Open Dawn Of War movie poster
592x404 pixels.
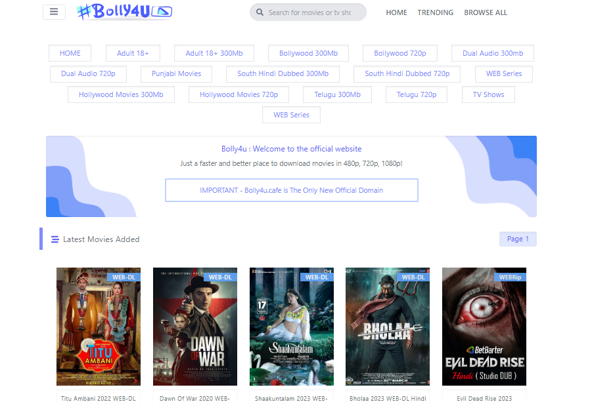click(195, 327)
